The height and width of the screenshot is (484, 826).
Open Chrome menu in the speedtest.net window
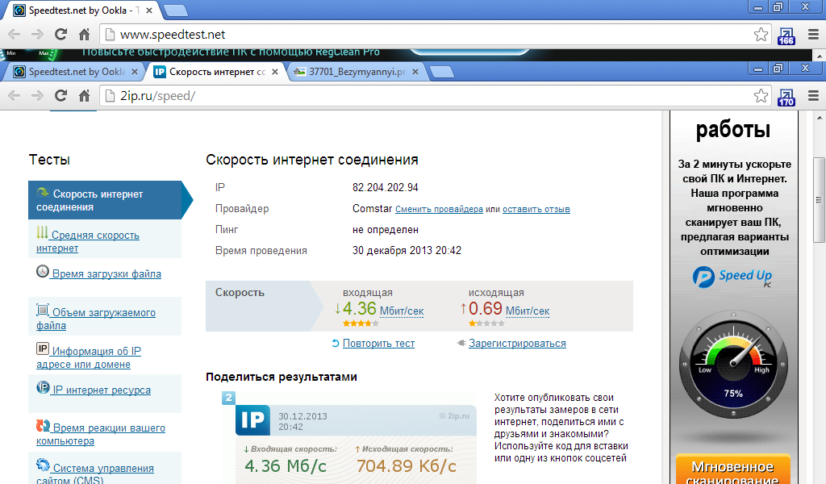click(x=813, y=34)
